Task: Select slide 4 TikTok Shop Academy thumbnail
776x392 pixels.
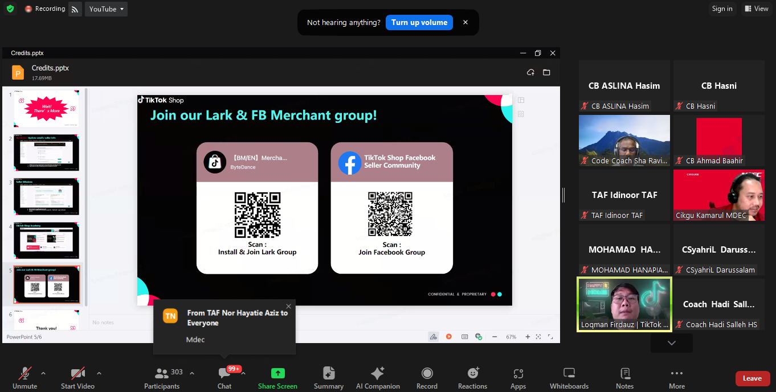Action: pos(47,240)
